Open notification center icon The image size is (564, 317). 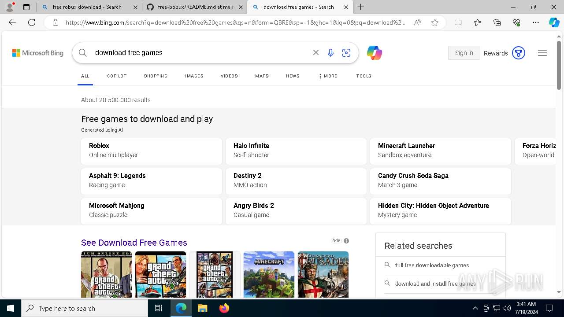click(x=549, y=308)
